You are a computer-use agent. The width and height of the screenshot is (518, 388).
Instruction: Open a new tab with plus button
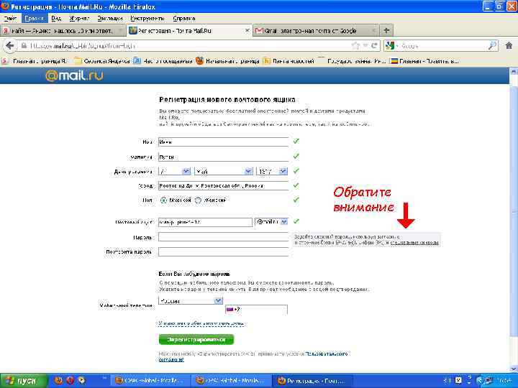coord(386,31)
